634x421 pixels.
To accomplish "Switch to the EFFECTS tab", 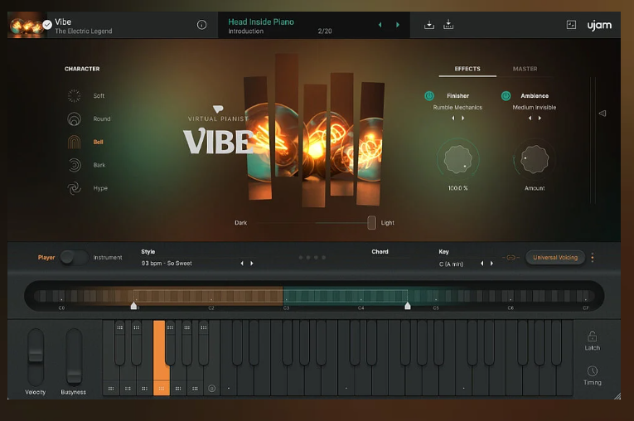I will click(467, 69).
